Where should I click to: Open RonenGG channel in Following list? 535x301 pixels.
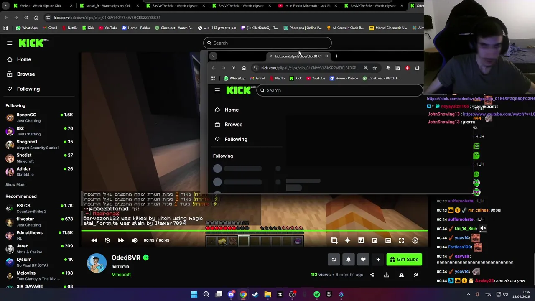(39, 117)
